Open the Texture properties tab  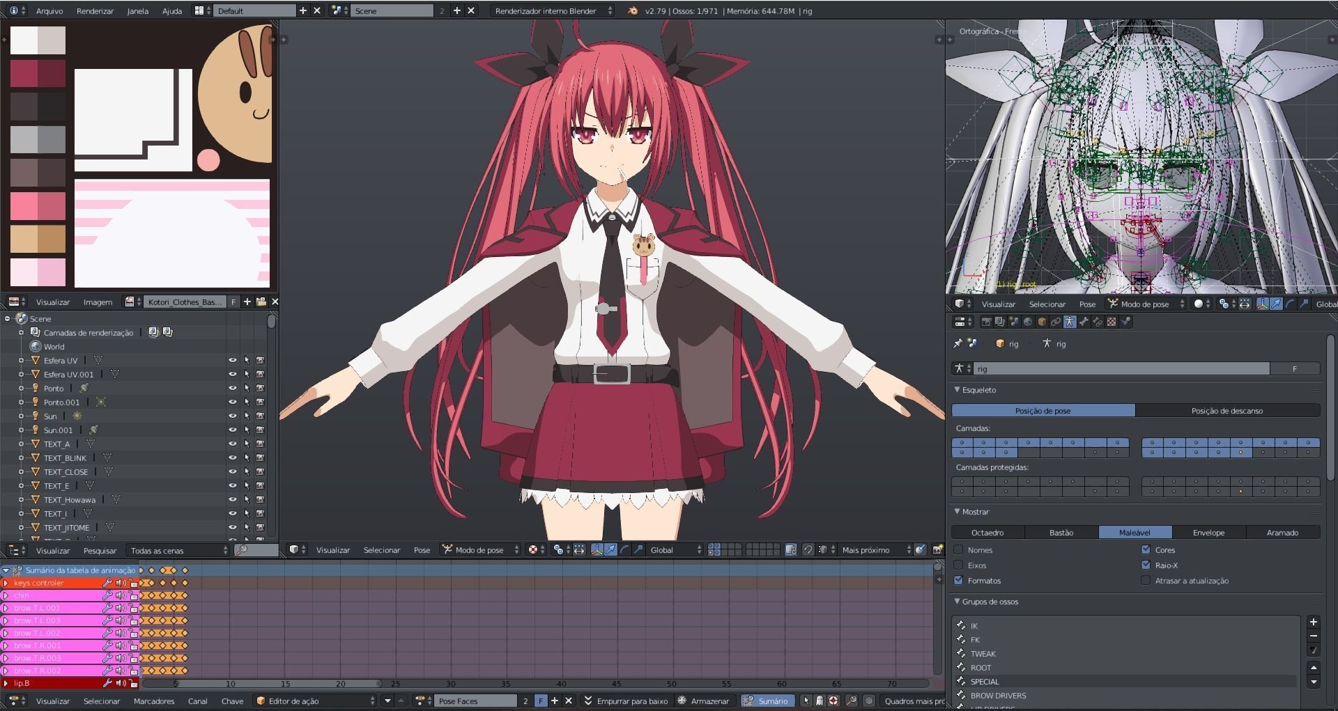(1112, 322)
